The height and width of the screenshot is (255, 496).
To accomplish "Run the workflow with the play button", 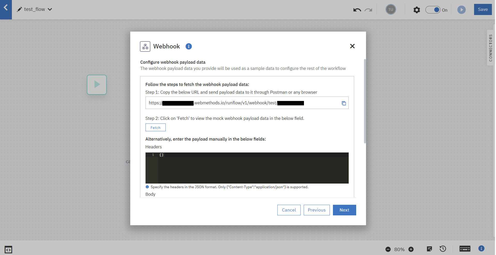I will [x=461, y=10].
